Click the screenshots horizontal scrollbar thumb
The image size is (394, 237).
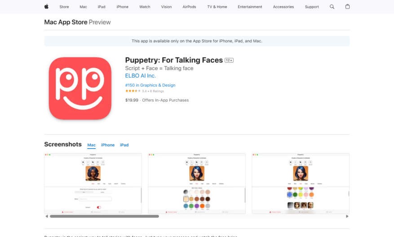104,216
